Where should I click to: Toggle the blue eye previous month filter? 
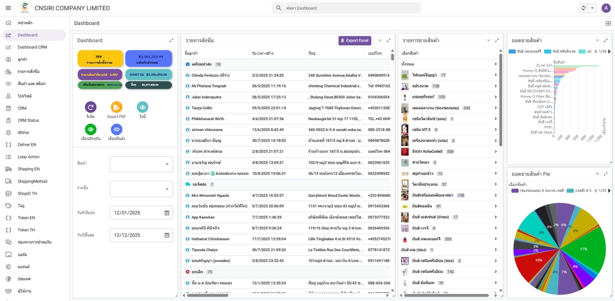(117, 130)
